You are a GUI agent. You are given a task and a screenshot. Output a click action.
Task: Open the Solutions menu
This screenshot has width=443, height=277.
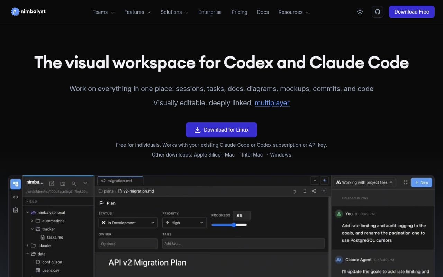174,12
